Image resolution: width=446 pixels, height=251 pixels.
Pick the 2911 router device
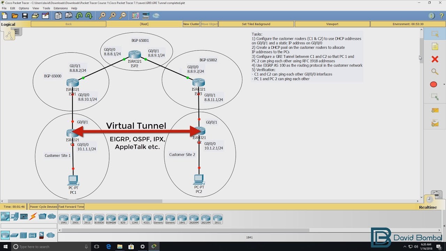click(x=87, y=219)
